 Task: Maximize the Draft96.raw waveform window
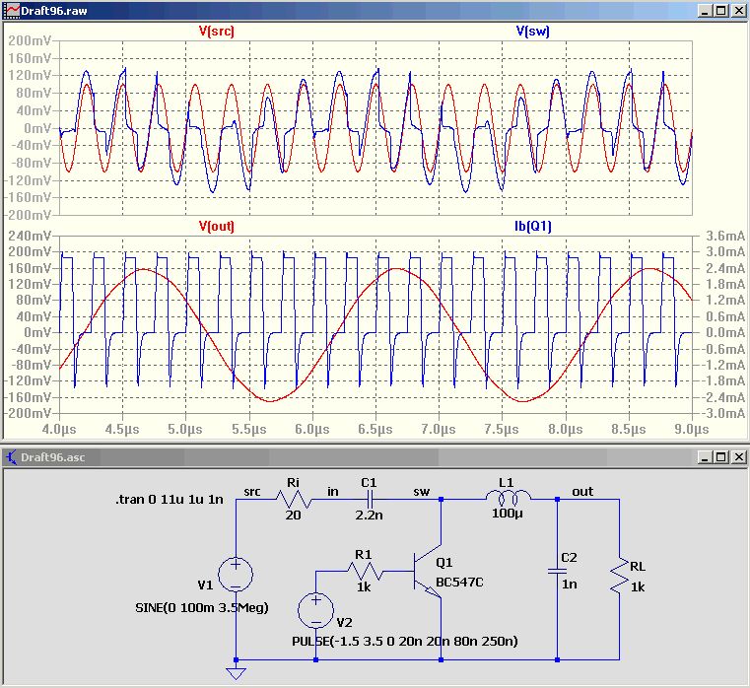point(721,10)
